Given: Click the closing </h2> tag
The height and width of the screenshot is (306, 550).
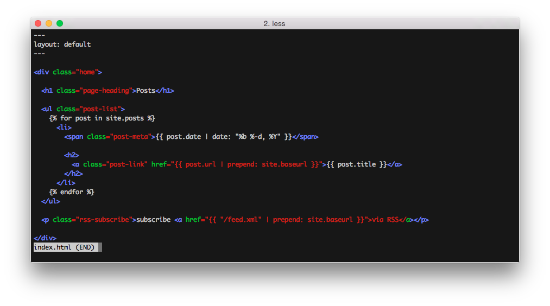Looking at the screenshot, I should (73, 174).
